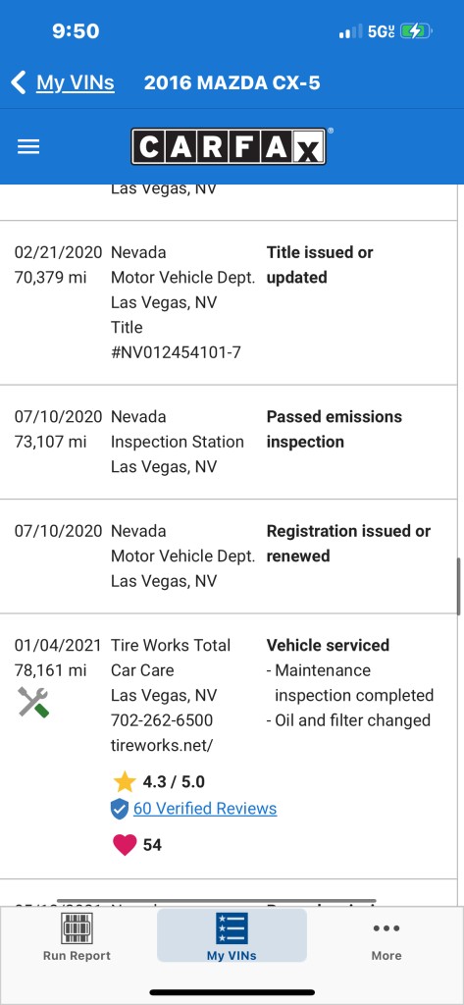Tap the back chevron beside My VINs
The width and height of the screenshot is (464, 1005).
19,82
